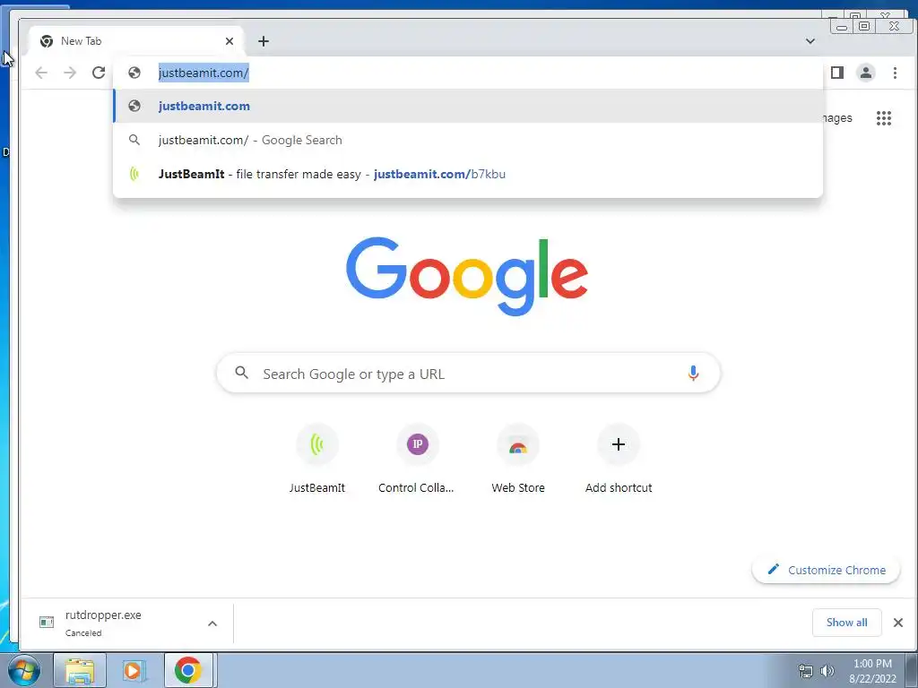The width and height of the screenshot is (918, 688).
Task: Expand rutdropper.exe download options chevron
Action: 212,623
